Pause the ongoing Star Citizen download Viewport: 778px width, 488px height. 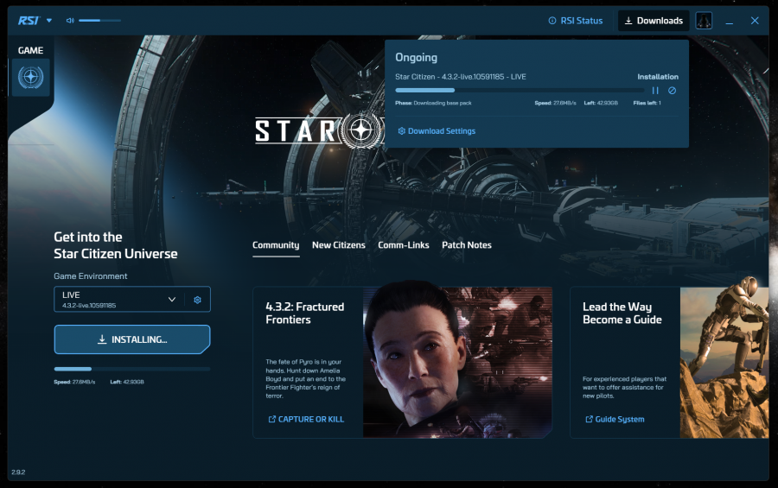pyautogui.click(x=655, y=91)
